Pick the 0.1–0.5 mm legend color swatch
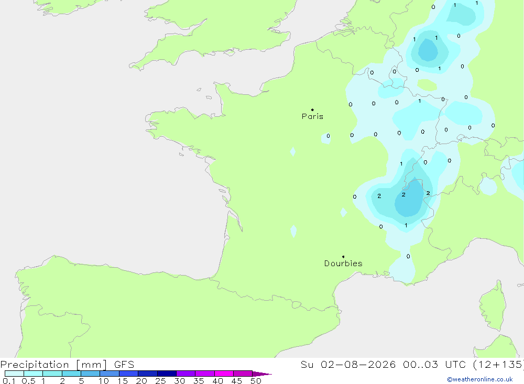Image resolution: width=524 pixels, height=384 pixels. point(14,374)
